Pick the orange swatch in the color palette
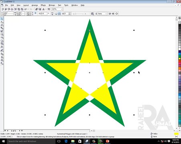The width and height of the screenshot is (181, 144). [x=179, y=68]
